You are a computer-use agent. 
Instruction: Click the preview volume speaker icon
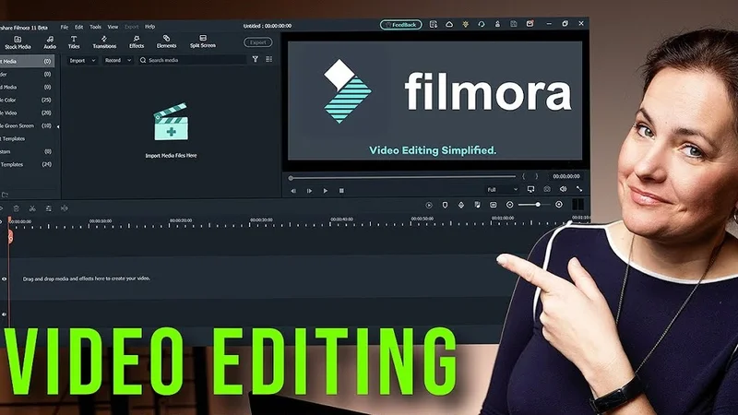tap(563, 189)
